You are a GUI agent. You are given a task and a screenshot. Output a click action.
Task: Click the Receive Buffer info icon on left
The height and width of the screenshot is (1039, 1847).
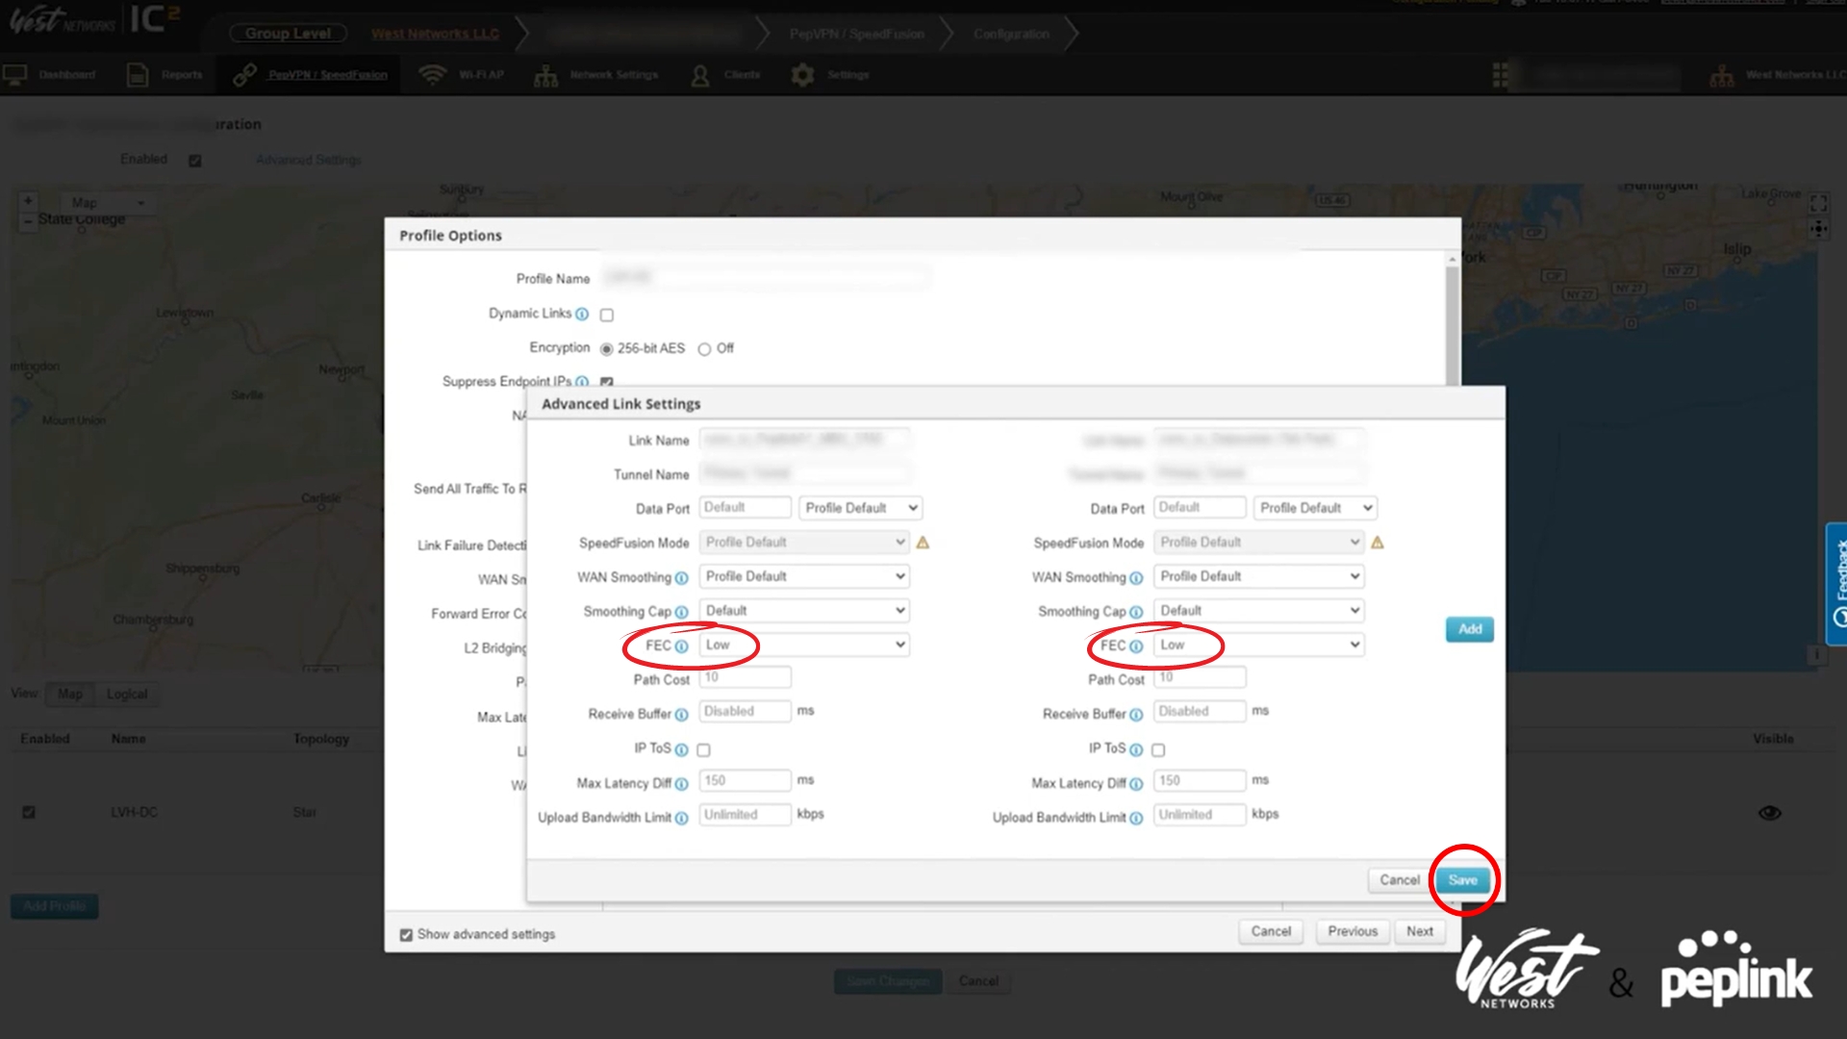681,715
